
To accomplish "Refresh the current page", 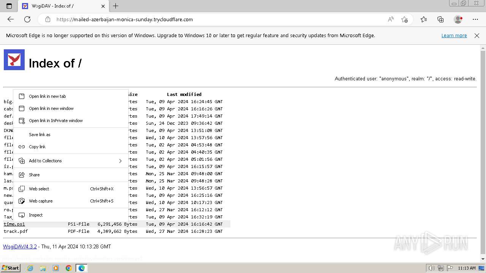I will click(27, 19).
